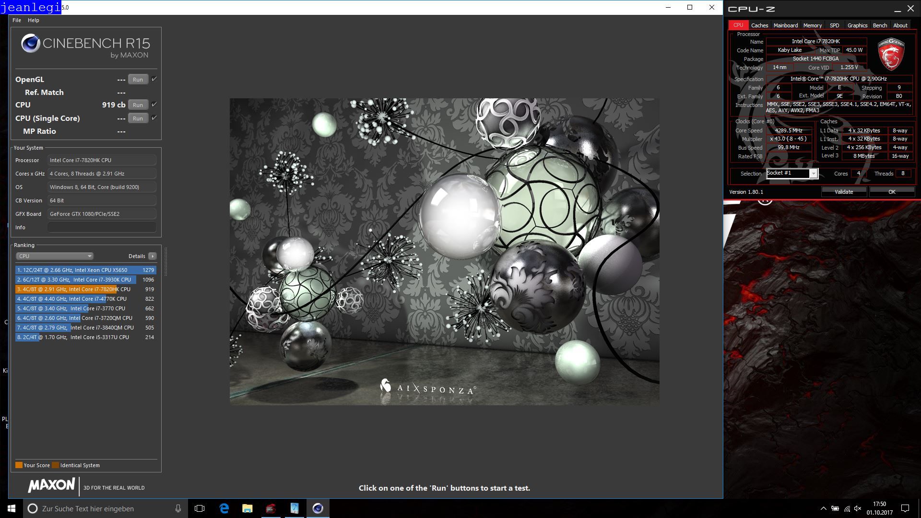This screenshot has width=921, height=518.
Task: Click the GFX Board field GeForce GTX 1080
Action: click(x=102, y=214)
